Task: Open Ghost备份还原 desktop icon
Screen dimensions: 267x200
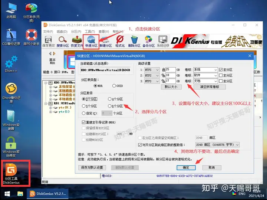Action: point(11,93)
